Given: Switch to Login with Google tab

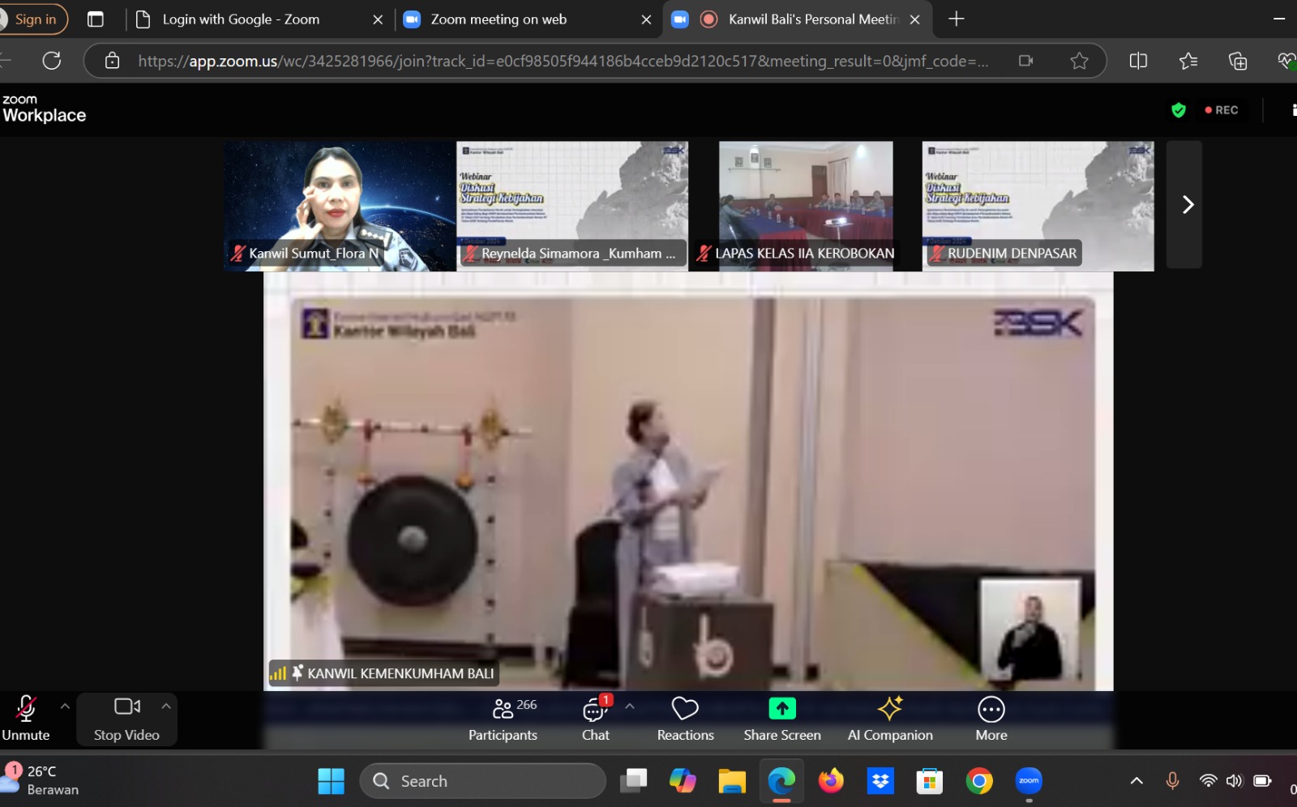Looking at the screenshot, I should point(240,19).
